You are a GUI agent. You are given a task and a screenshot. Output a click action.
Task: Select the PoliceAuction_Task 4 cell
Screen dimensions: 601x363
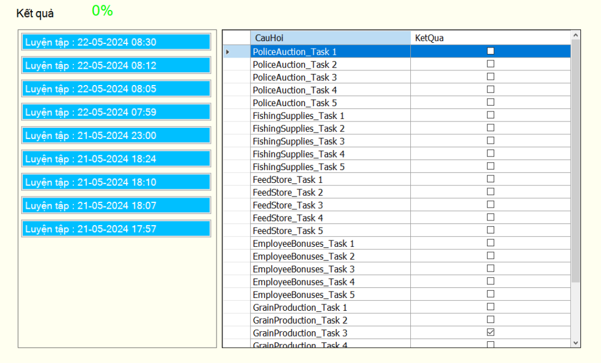(330, 90)
